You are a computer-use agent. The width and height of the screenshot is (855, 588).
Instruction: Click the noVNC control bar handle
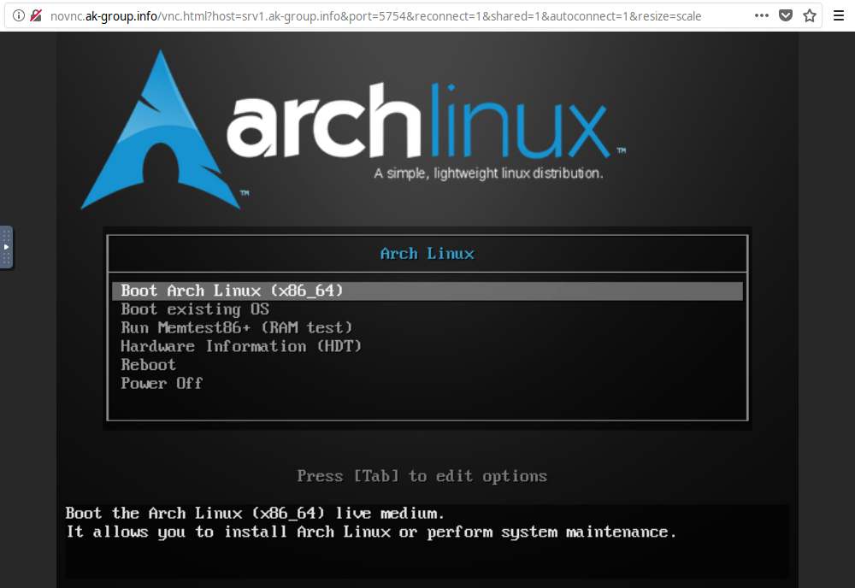pos(7,247)
